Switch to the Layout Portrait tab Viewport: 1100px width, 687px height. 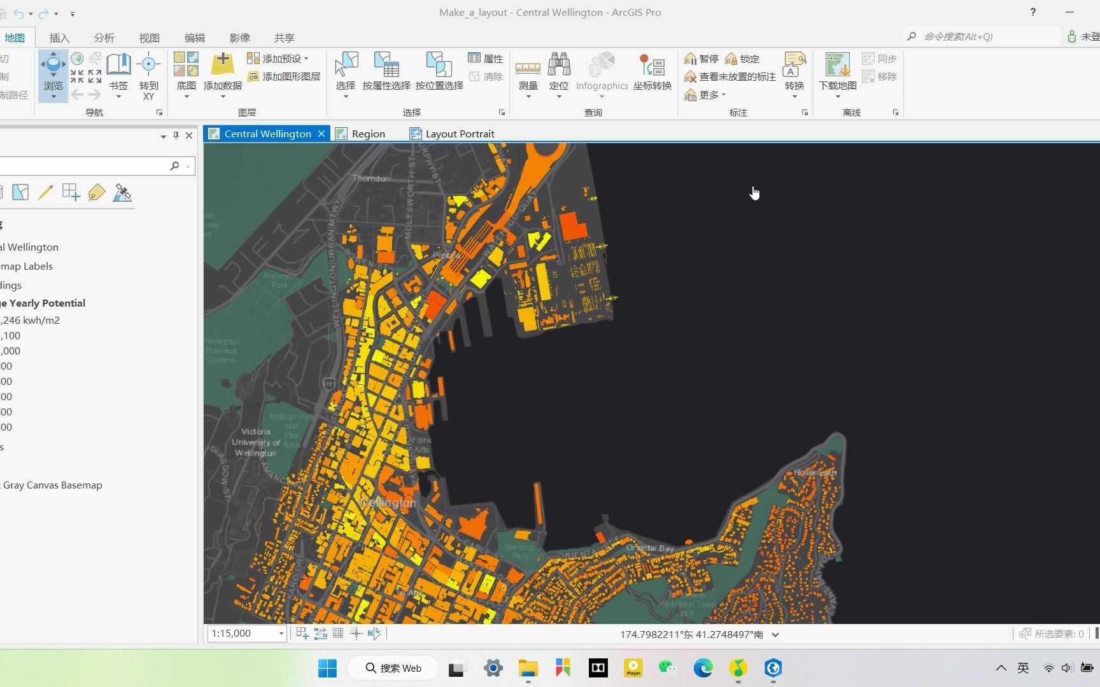coord(460,134)
